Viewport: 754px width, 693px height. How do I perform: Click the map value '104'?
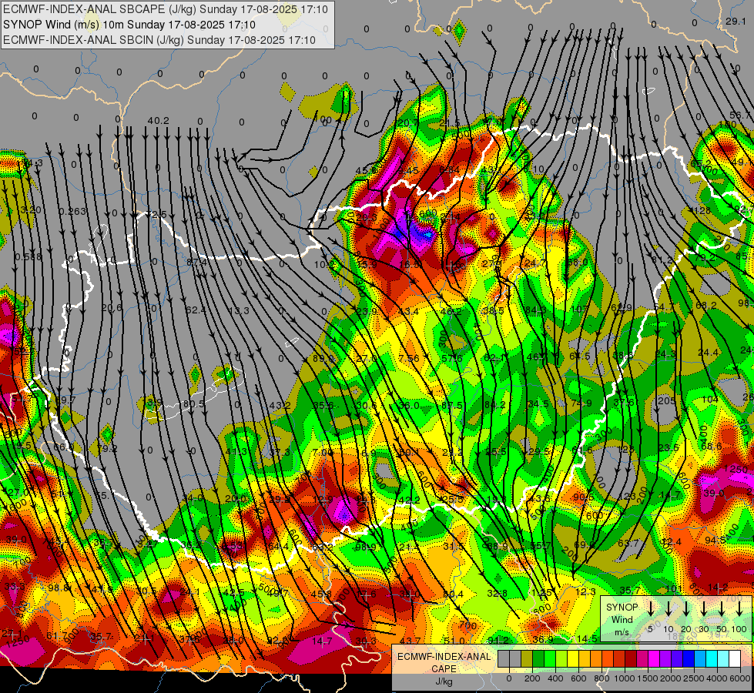pyautogui.click(x=710, y=399)
